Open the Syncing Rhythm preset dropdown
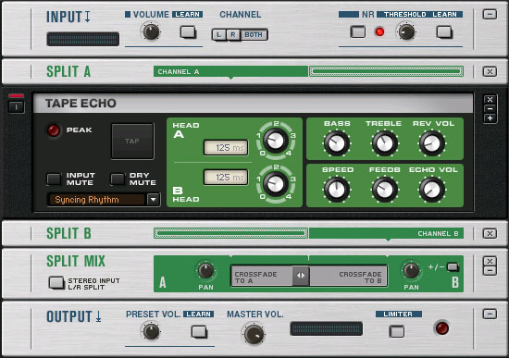Screen dimensions: 509x358 (154, 199)
